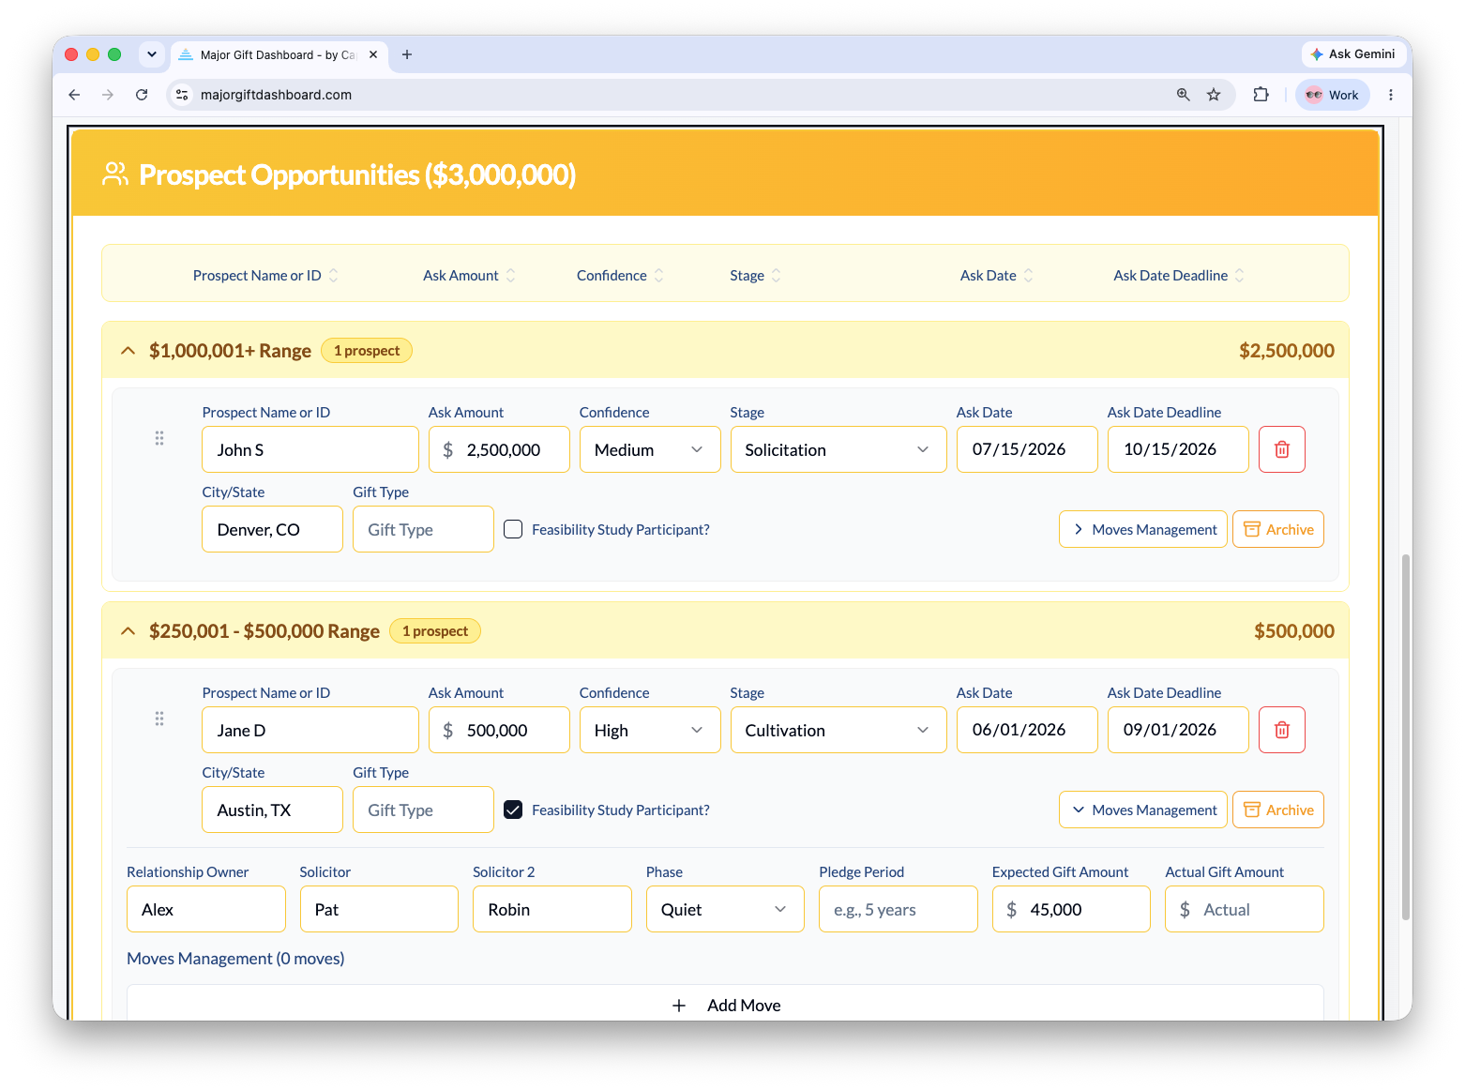This screenshot has width=1465, height=1090.
Task: Sort by Ask Amount column arrows
Action: [511, 276]
